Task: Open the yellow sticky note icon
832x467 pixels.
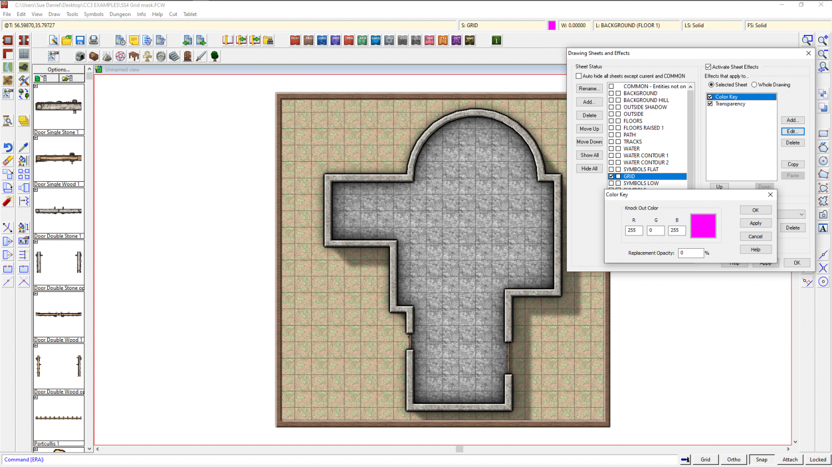Action: click(x=134, y=40)
